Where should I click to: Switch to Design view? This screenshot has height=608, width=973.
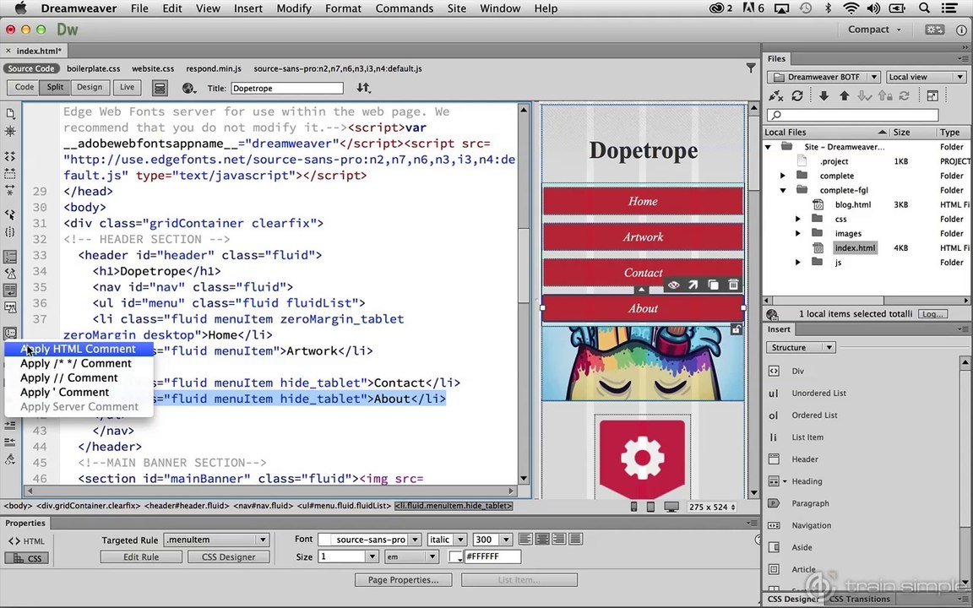pyautogui.click(x=90, y=88)
